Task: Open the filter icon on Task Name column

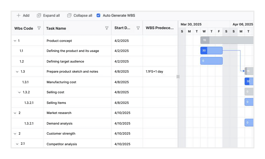Action: point(107,28)
